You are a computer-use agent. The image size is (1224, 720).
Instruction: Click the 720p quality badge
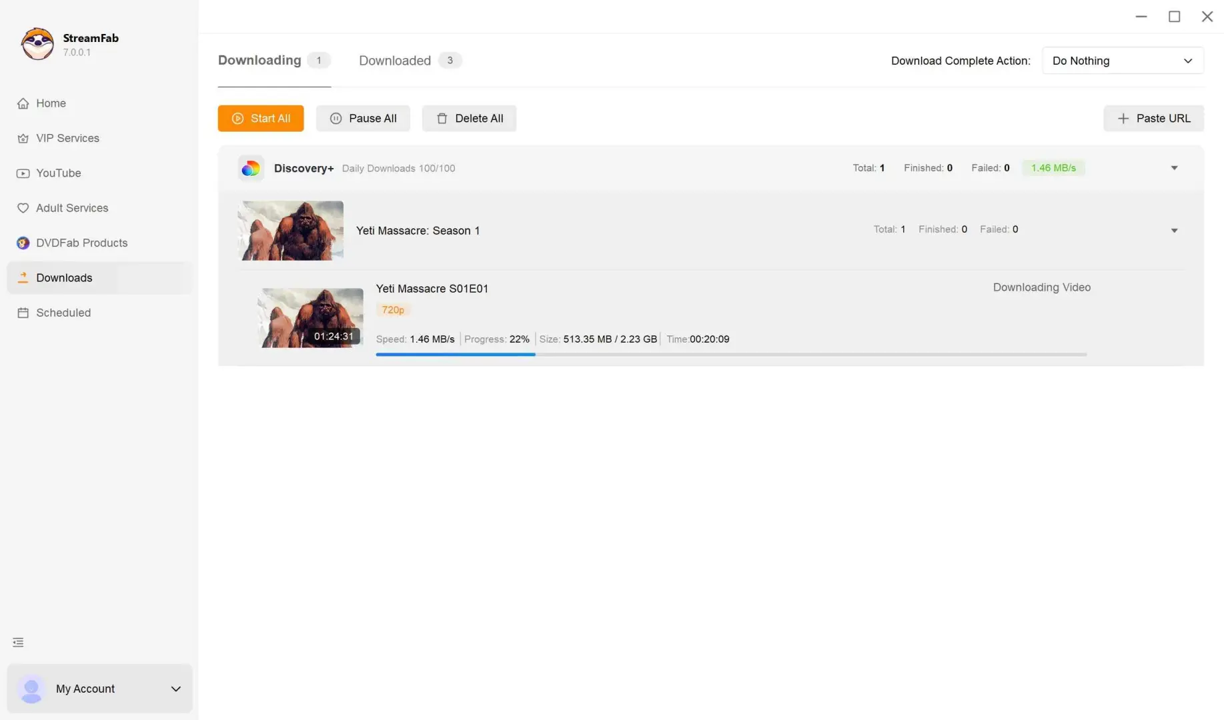(x=393, y=310)
